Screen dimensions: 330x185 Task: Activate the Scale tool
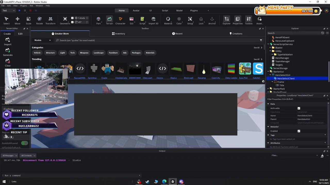click(28, 21)
